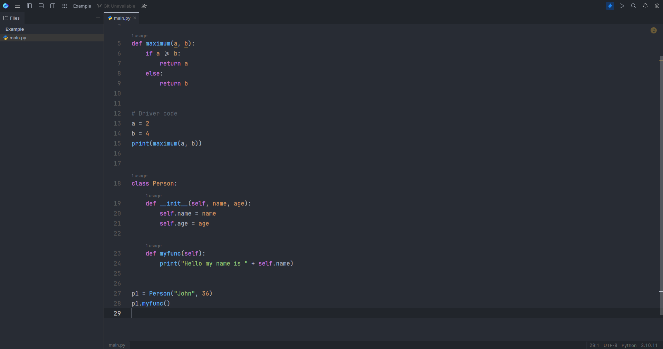Click the Fleet logo icon

[6, 6]
